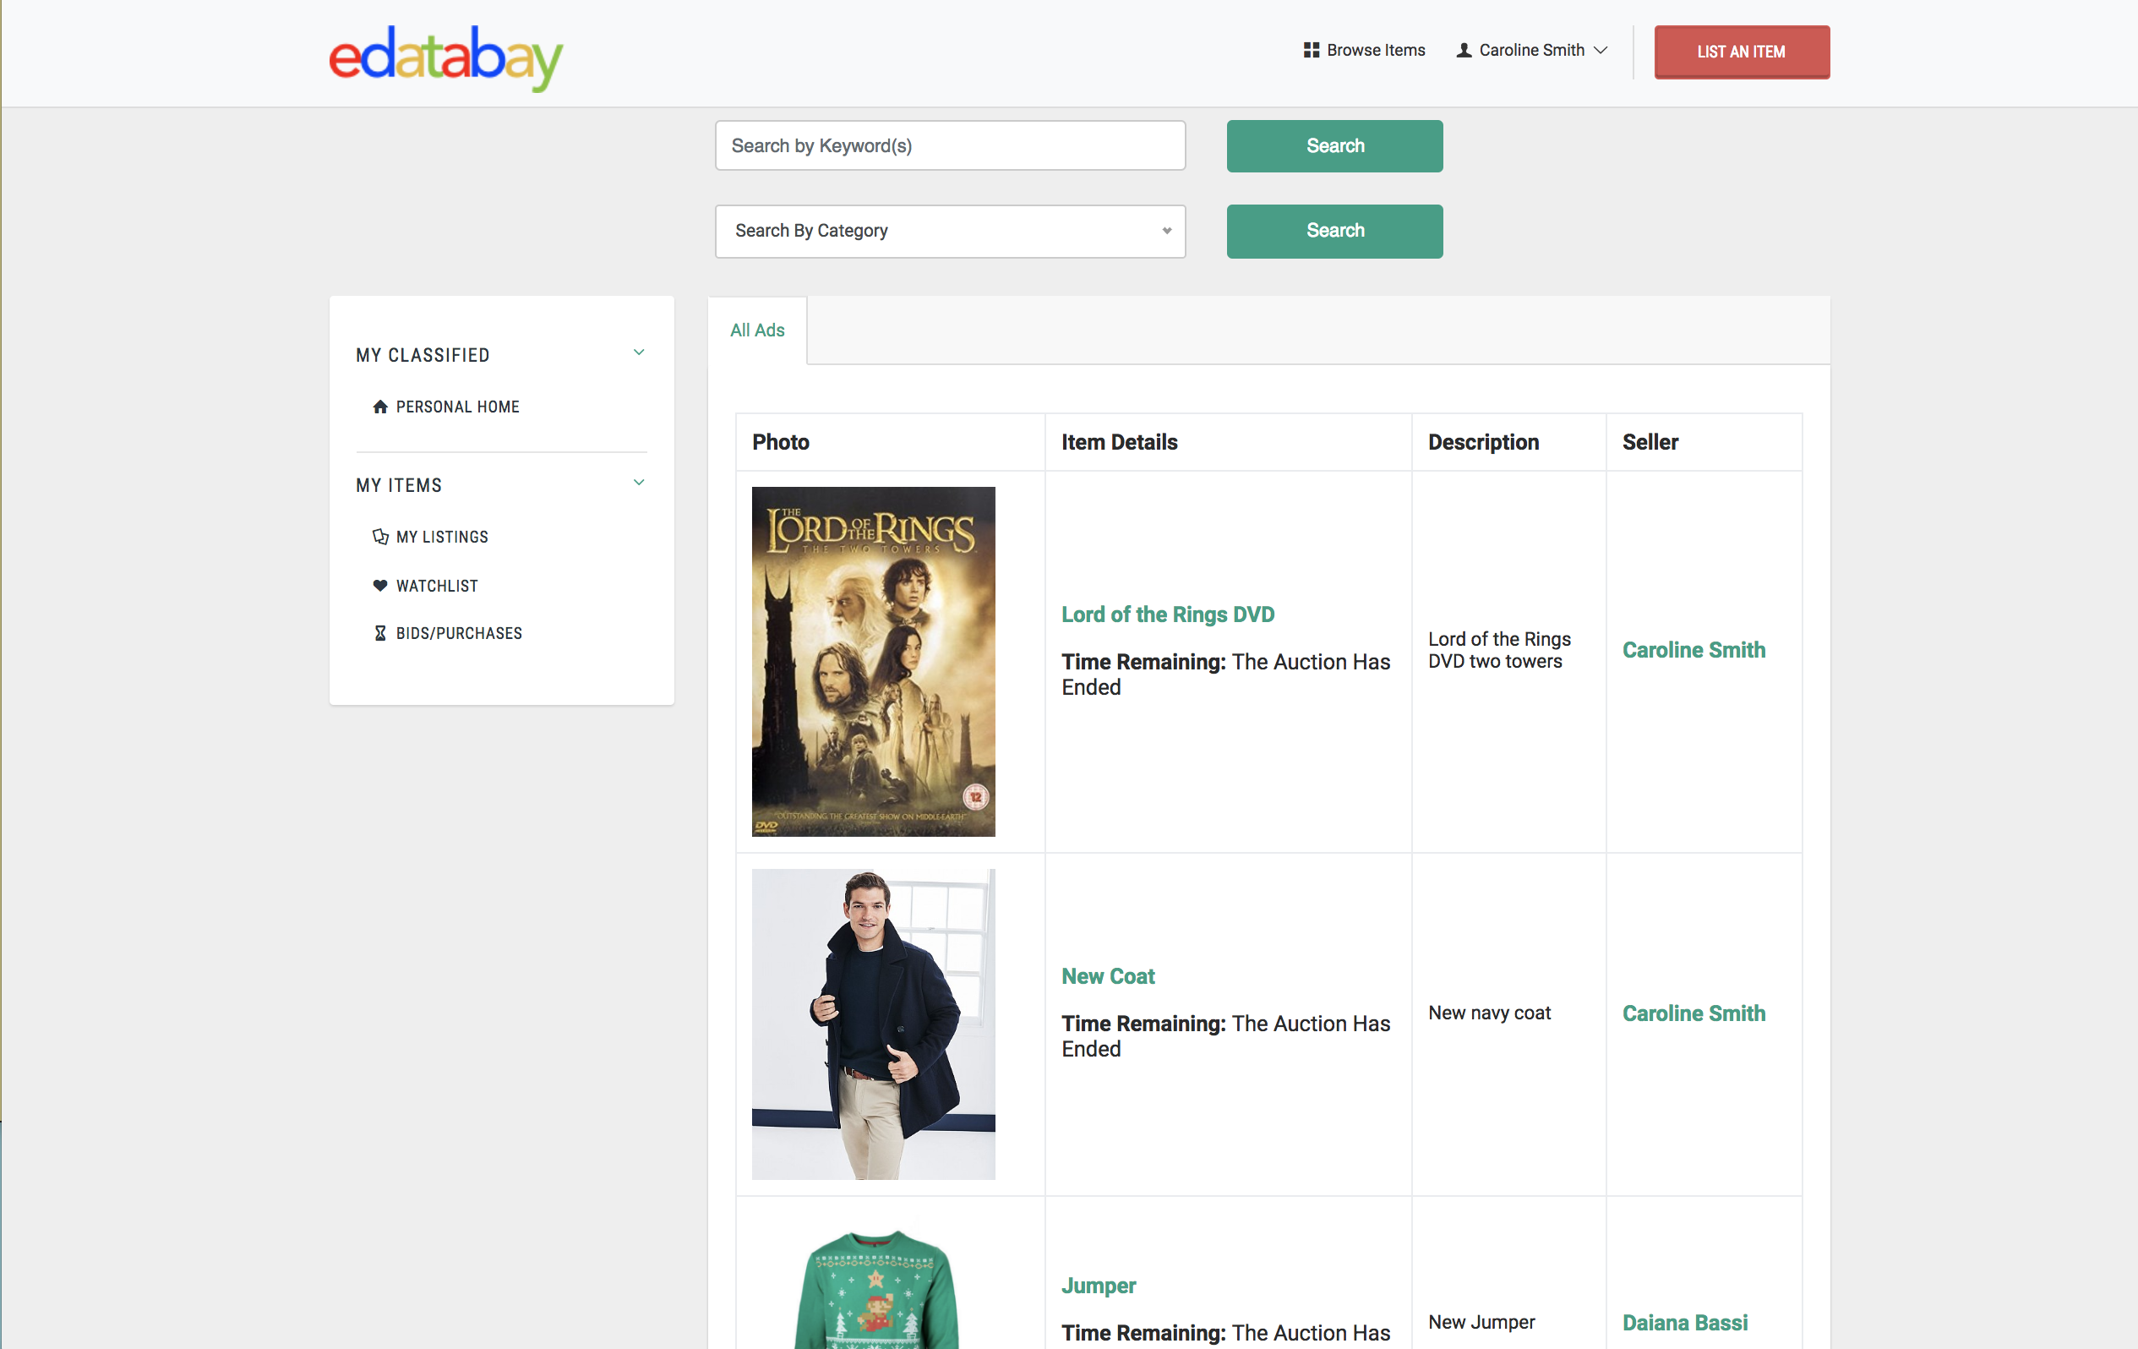The width and height of the screenshot is (2138, 1349).
Task: Open the Search By Category dropdown
Action: 949,231
